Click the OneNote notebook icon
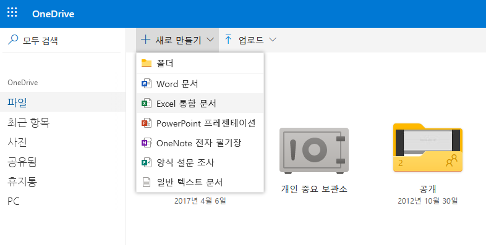This screenshot has height=245, width=486. (147, 143)
